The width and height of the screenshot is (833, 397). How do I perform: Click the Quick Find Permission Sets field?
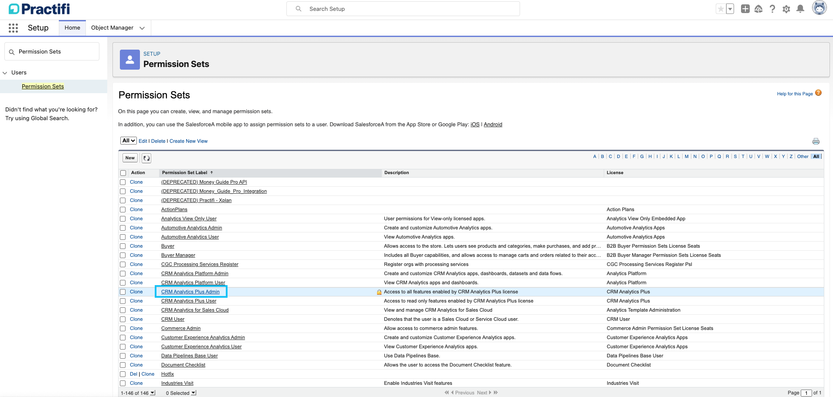pyautogui.click(x=52, y=52)
